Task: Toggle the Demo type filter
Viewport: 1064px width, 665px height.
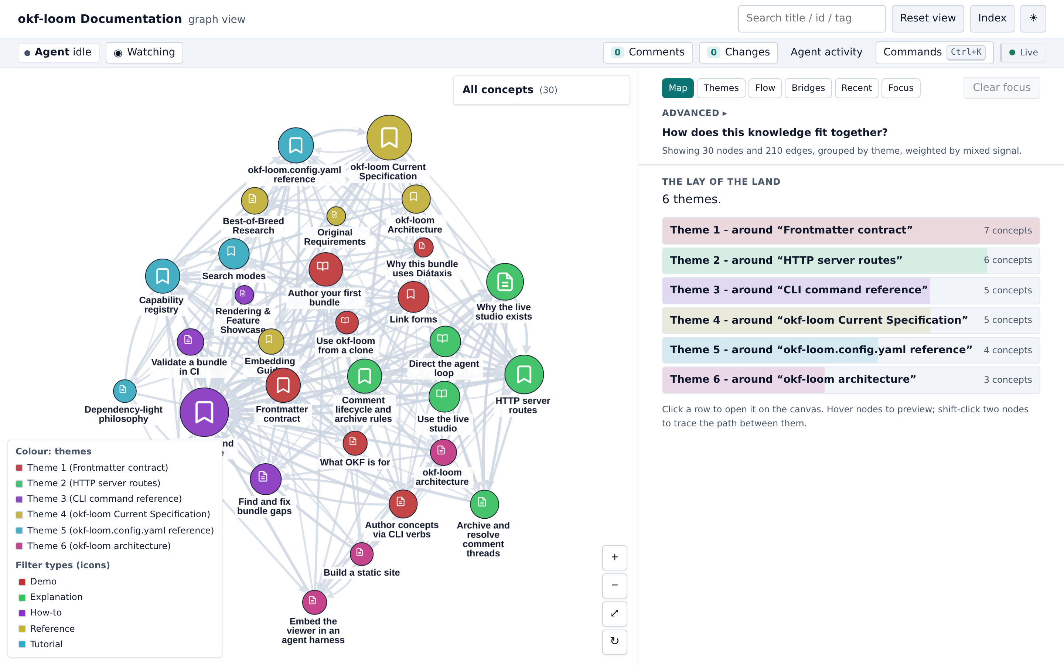Action: pyautogui.click(x=38, y=582)
